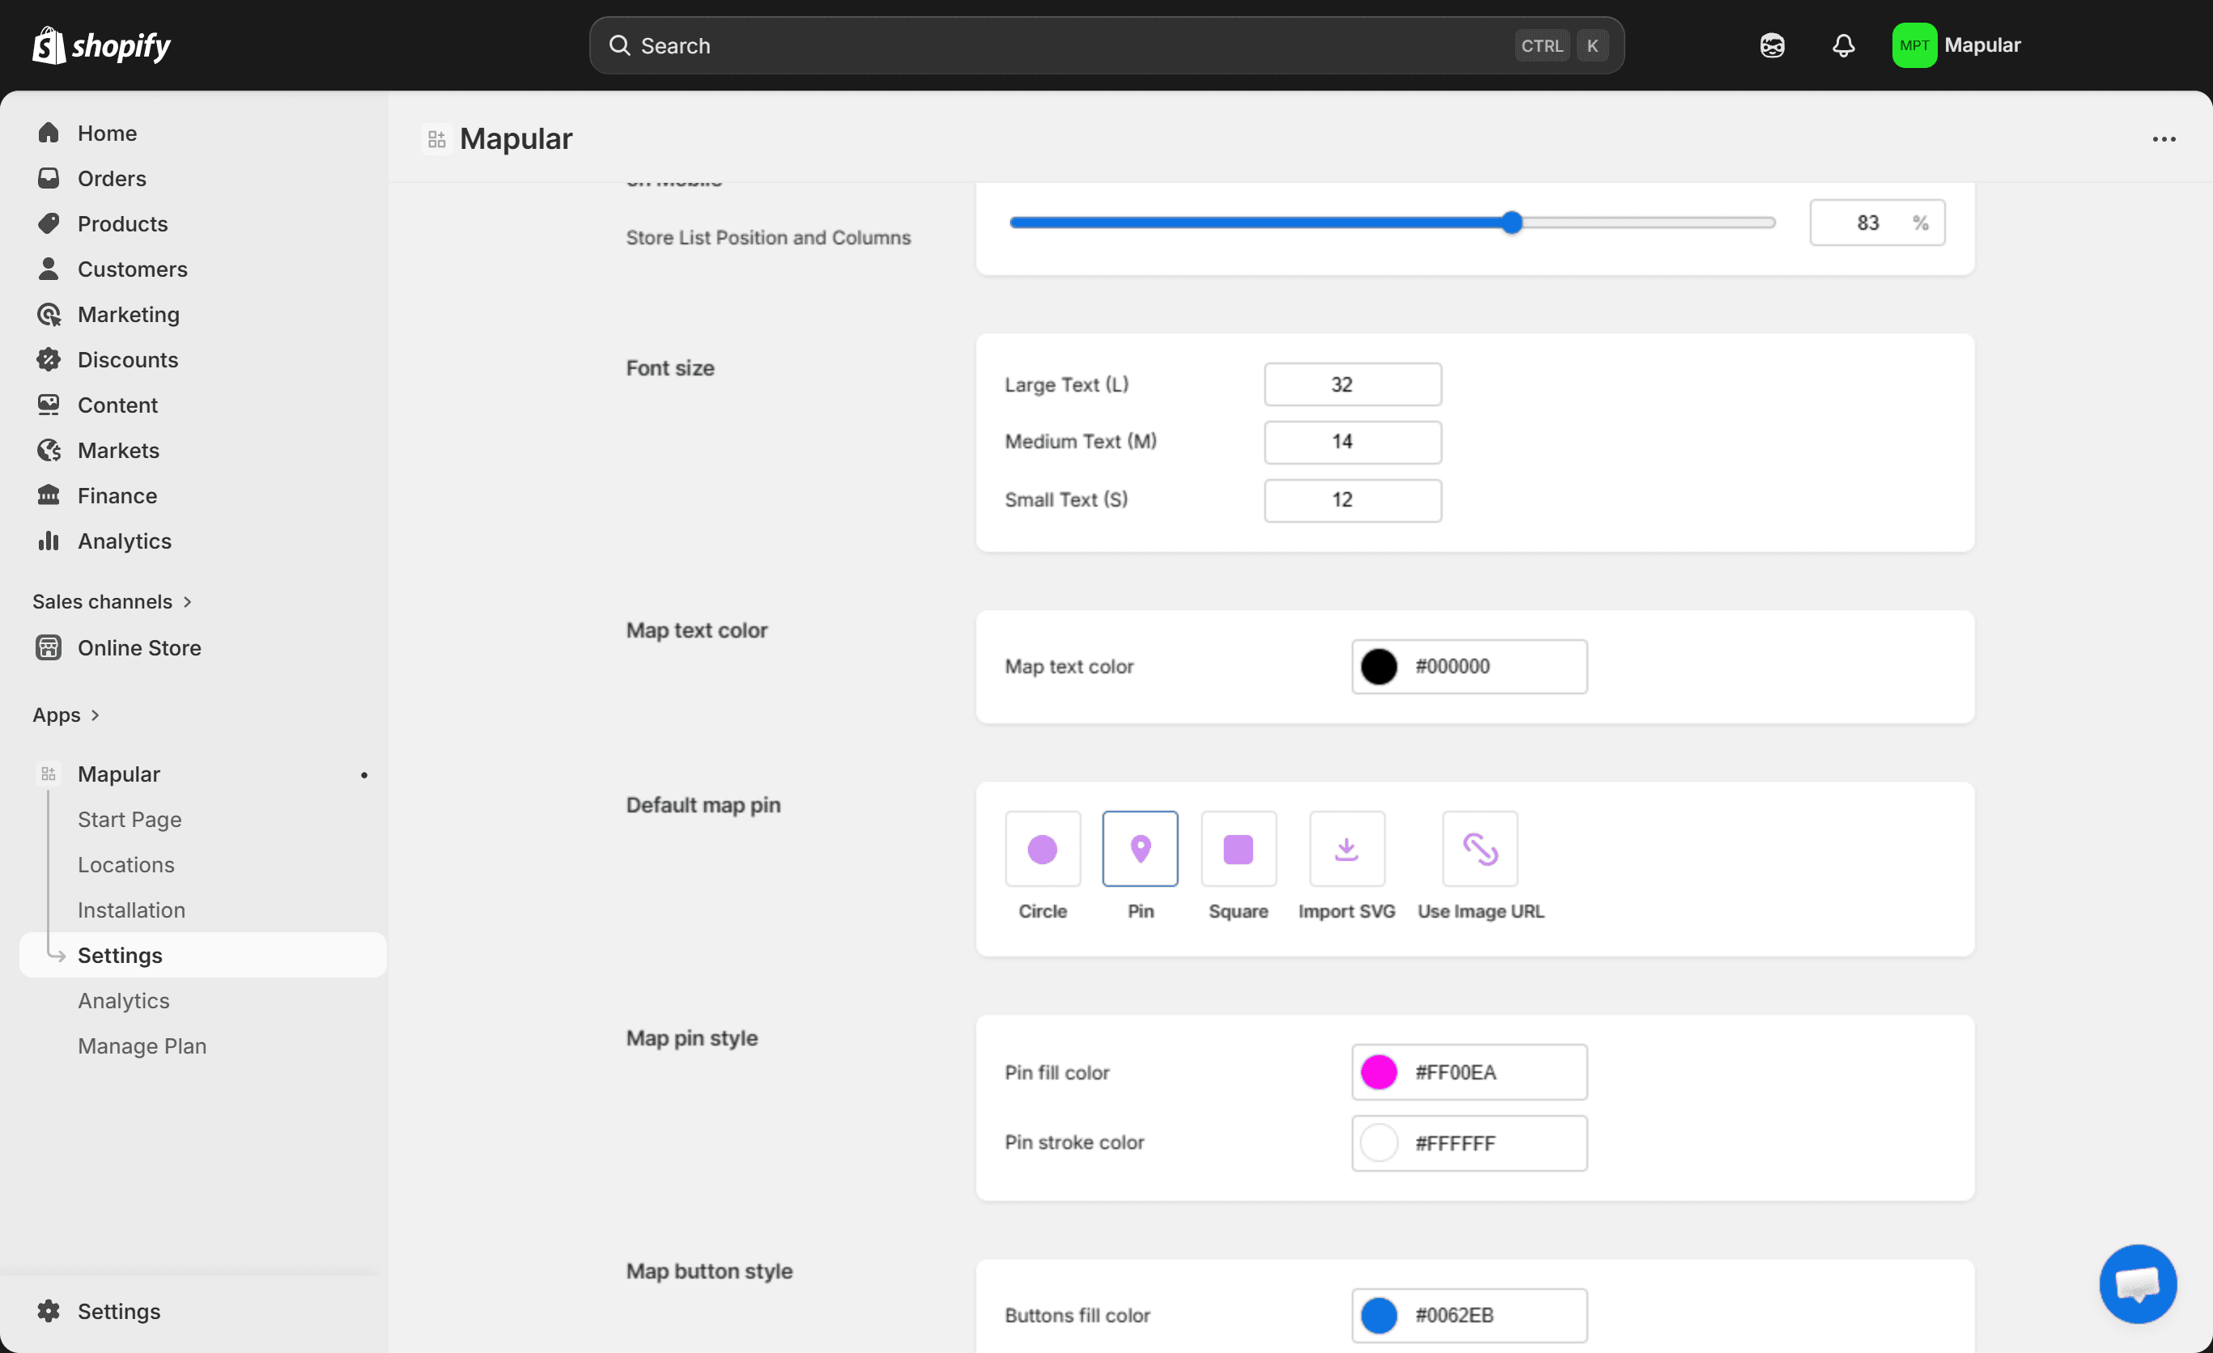The width and height of the screenshot is (2213, 1353).
Task: Click the Use Image URL pin option
Action: [x=1479, y=847]
